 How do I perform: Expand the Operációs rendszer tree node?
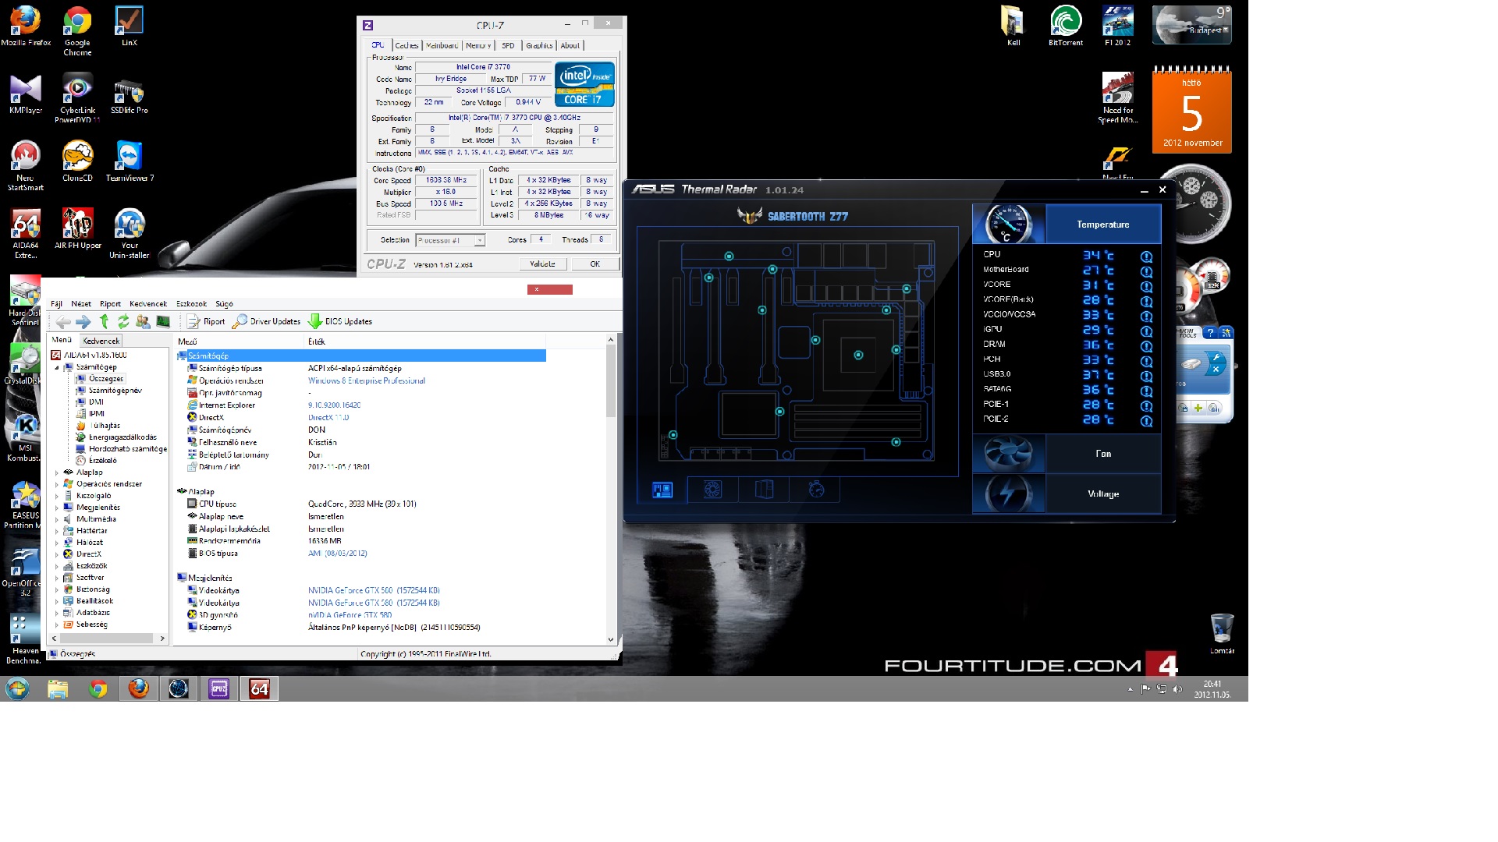pos(57,484)
